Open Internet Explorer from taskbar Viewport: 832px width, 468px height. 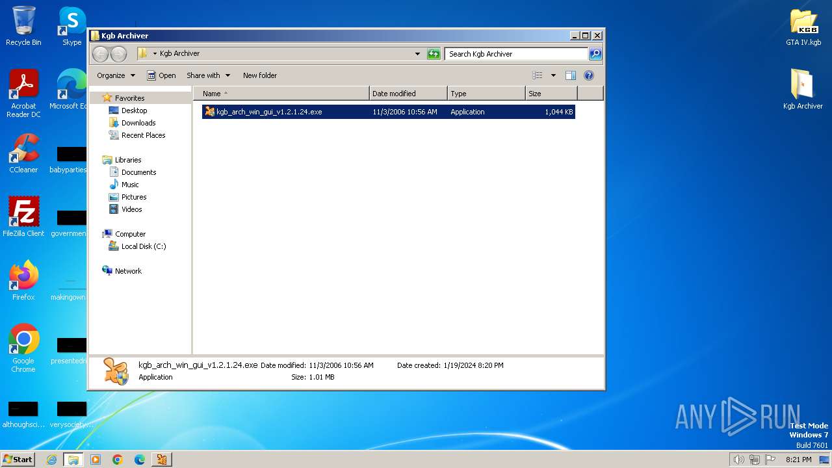click(x=51, y=460)
